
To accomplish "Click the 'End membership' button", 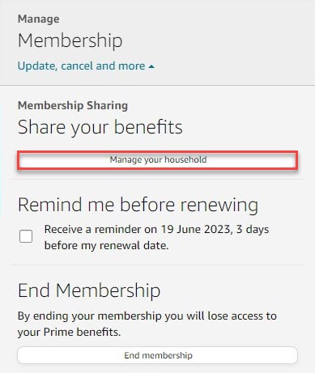I will (158, 355).
